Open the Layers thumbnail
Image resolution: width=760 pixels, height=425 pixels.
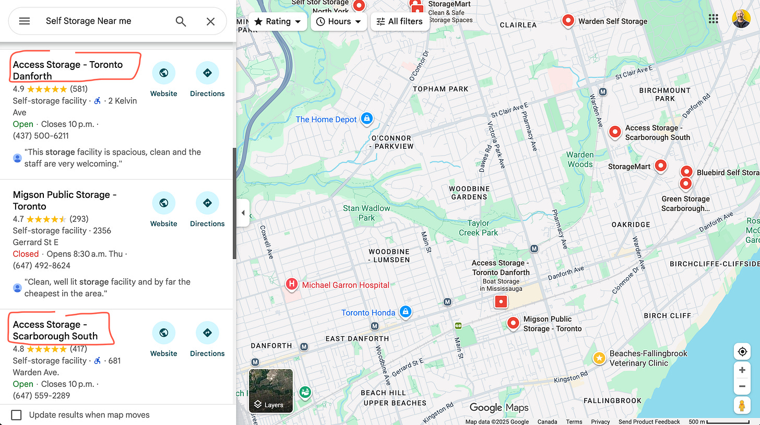tap(271, 391)
